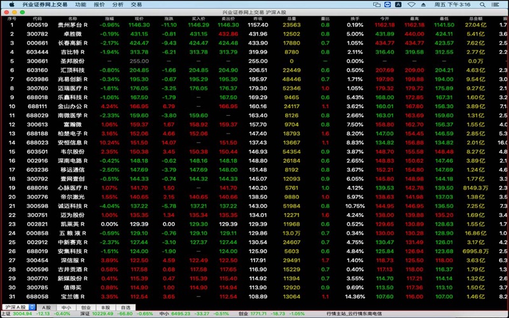Select the 韦尔股份 row
This screenshot has height=318, width=509.
pyautogui.click(x=254, y=152)
